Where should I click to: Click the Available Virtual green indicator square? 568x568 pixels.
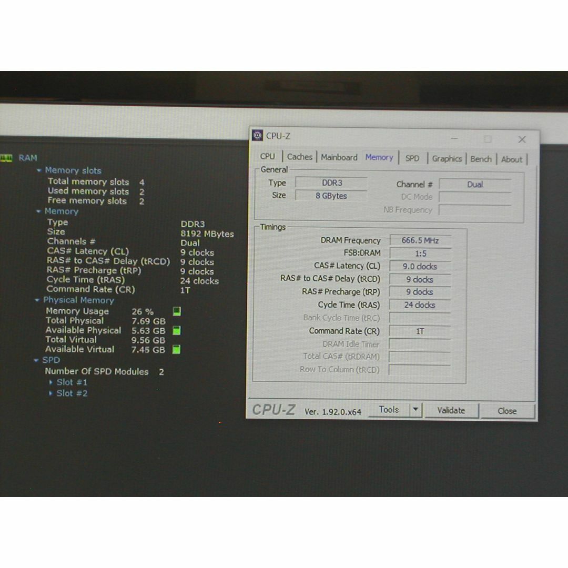click(x=176, y=350)
